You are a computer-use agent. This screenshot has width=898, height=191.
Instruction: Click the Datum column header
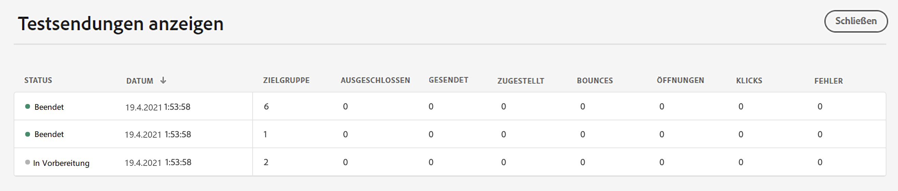(139, 81)
